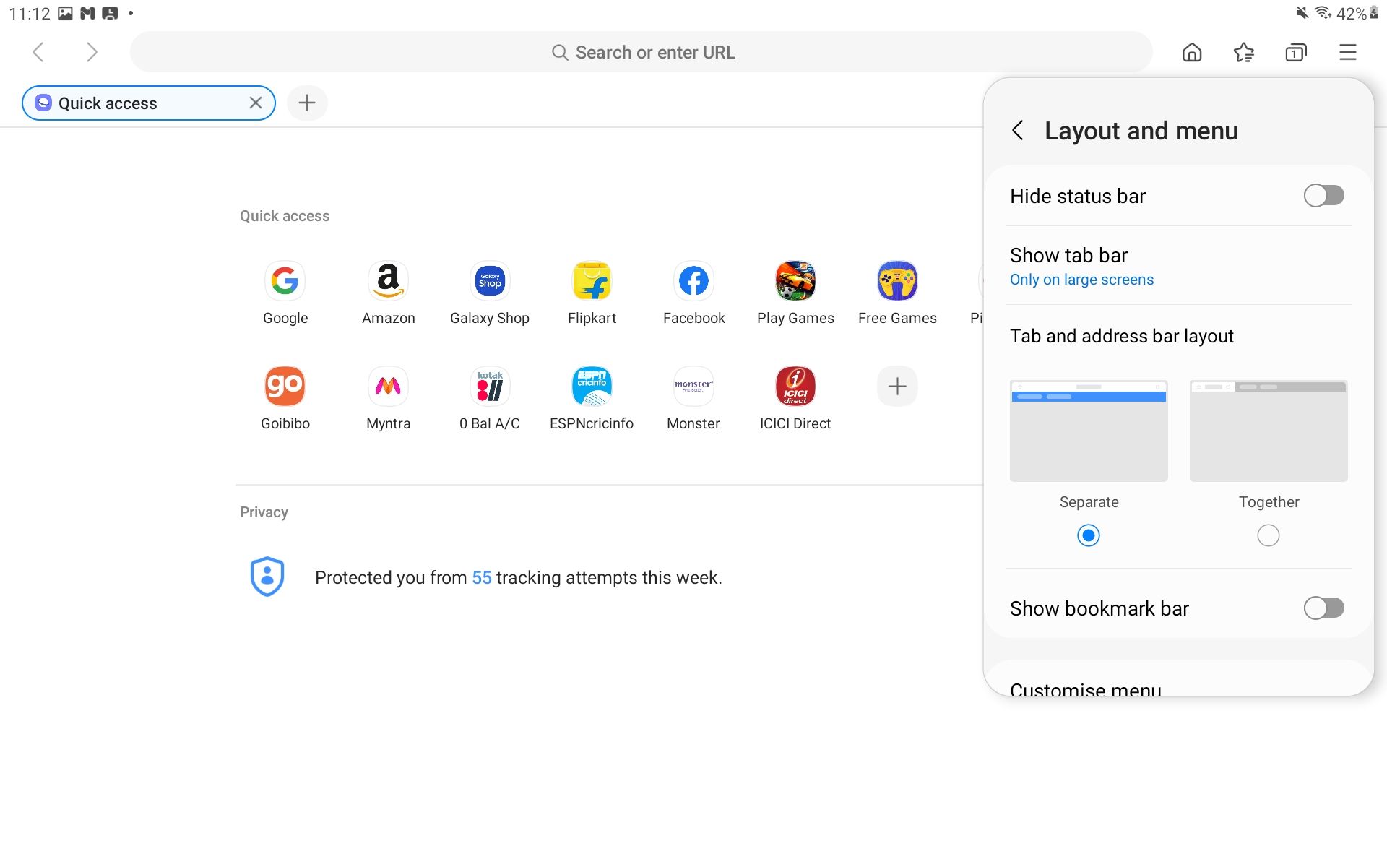Open the tab manager icon

point(1296,52)
